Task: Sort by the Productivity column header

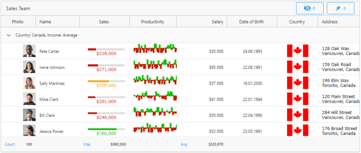Action: [153, 22]
